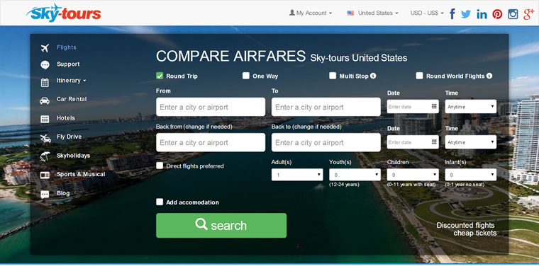The height and width of the screenshot is (266, 539).
Task: Select Fly Drive in the sidebar
Action: 69,137
